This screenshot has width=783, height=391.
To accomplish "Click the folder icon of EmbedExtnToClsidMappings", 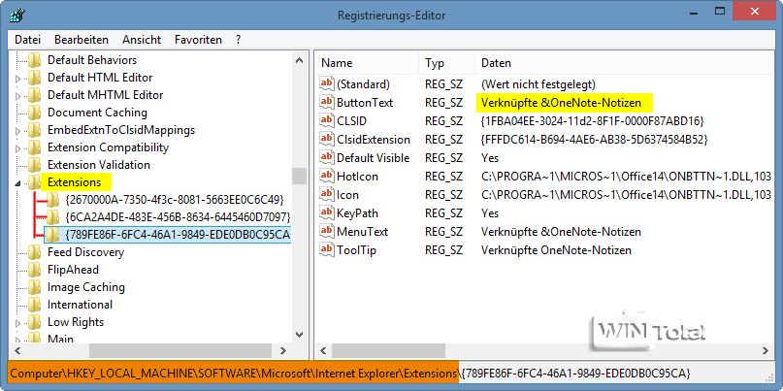I will 35,130.
